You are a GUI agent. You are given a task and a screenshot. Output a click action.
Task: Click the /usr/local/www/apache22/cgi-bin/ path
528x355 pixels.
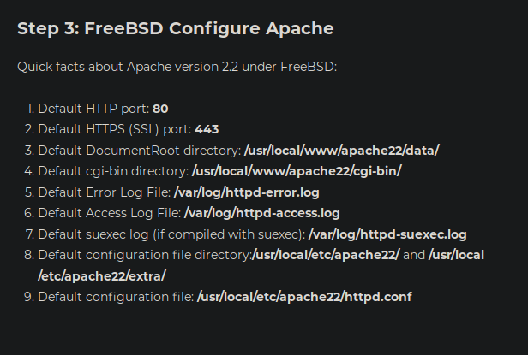click(297, 171)
